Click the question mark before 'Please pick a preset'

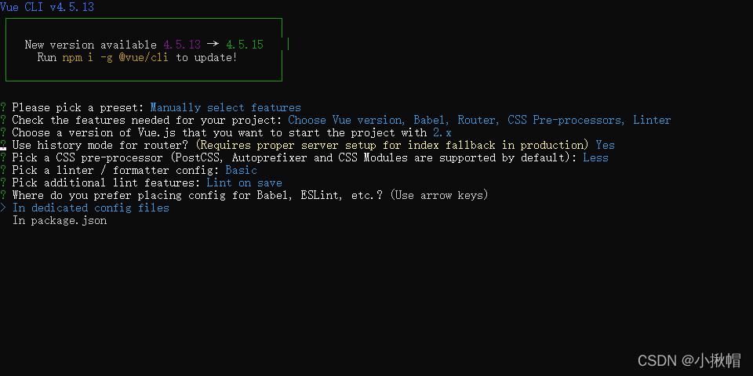coord(3,107)
